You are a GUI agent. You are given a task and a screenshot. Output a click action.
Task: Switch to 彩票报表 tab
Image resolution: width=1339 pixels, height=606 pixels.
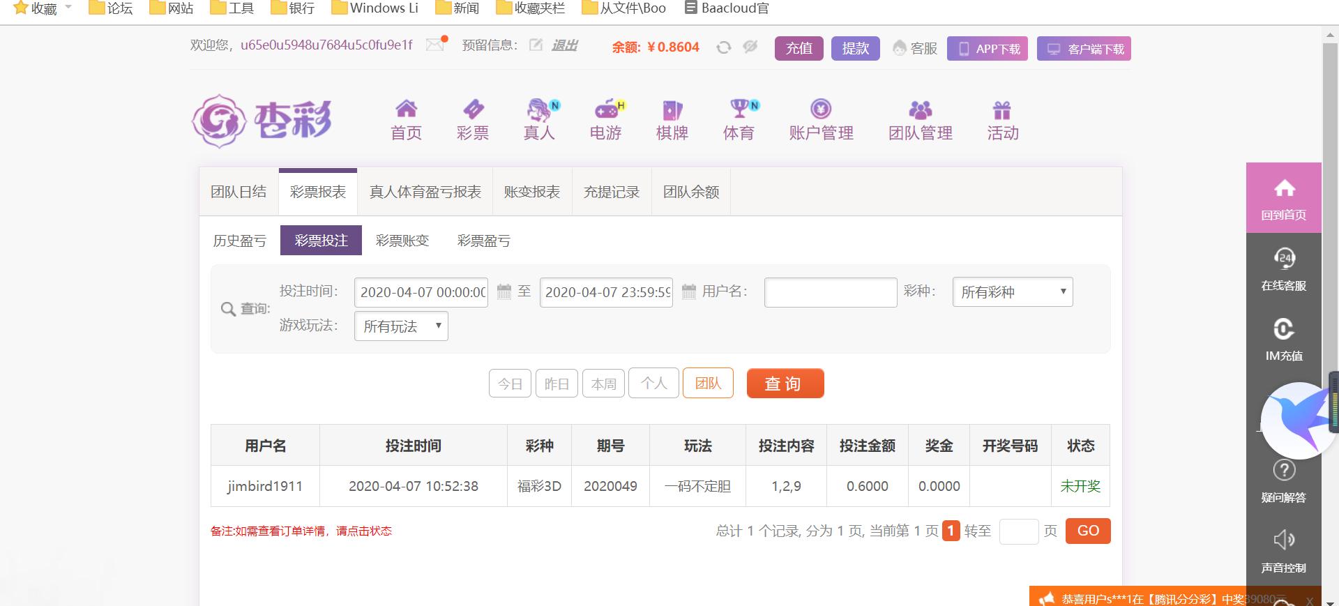point(318,192)
